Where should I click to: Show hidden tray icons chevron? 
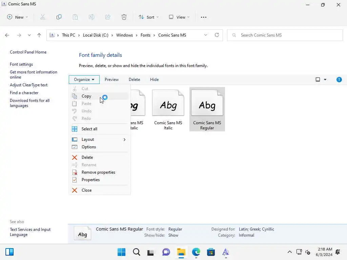[289, 252]
